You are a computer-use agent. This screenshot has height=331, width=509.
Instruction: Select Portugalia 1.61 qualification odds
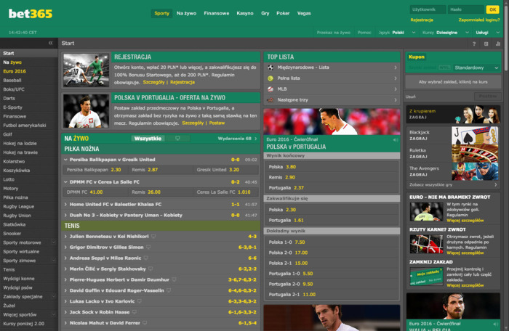[x=332, y=220]
